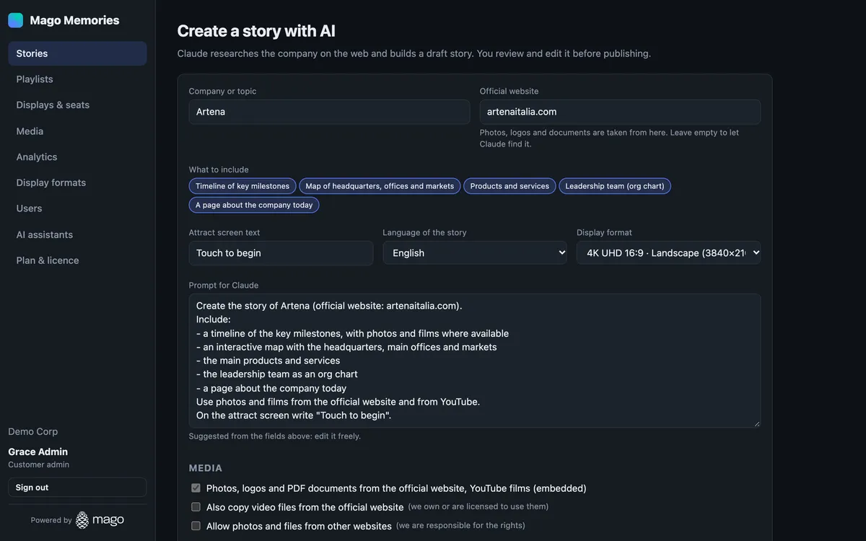This screenshot has width=866, height=541.
Task: Go to Displays & seats
Action: pyautogui.click(x=77, y=105)
